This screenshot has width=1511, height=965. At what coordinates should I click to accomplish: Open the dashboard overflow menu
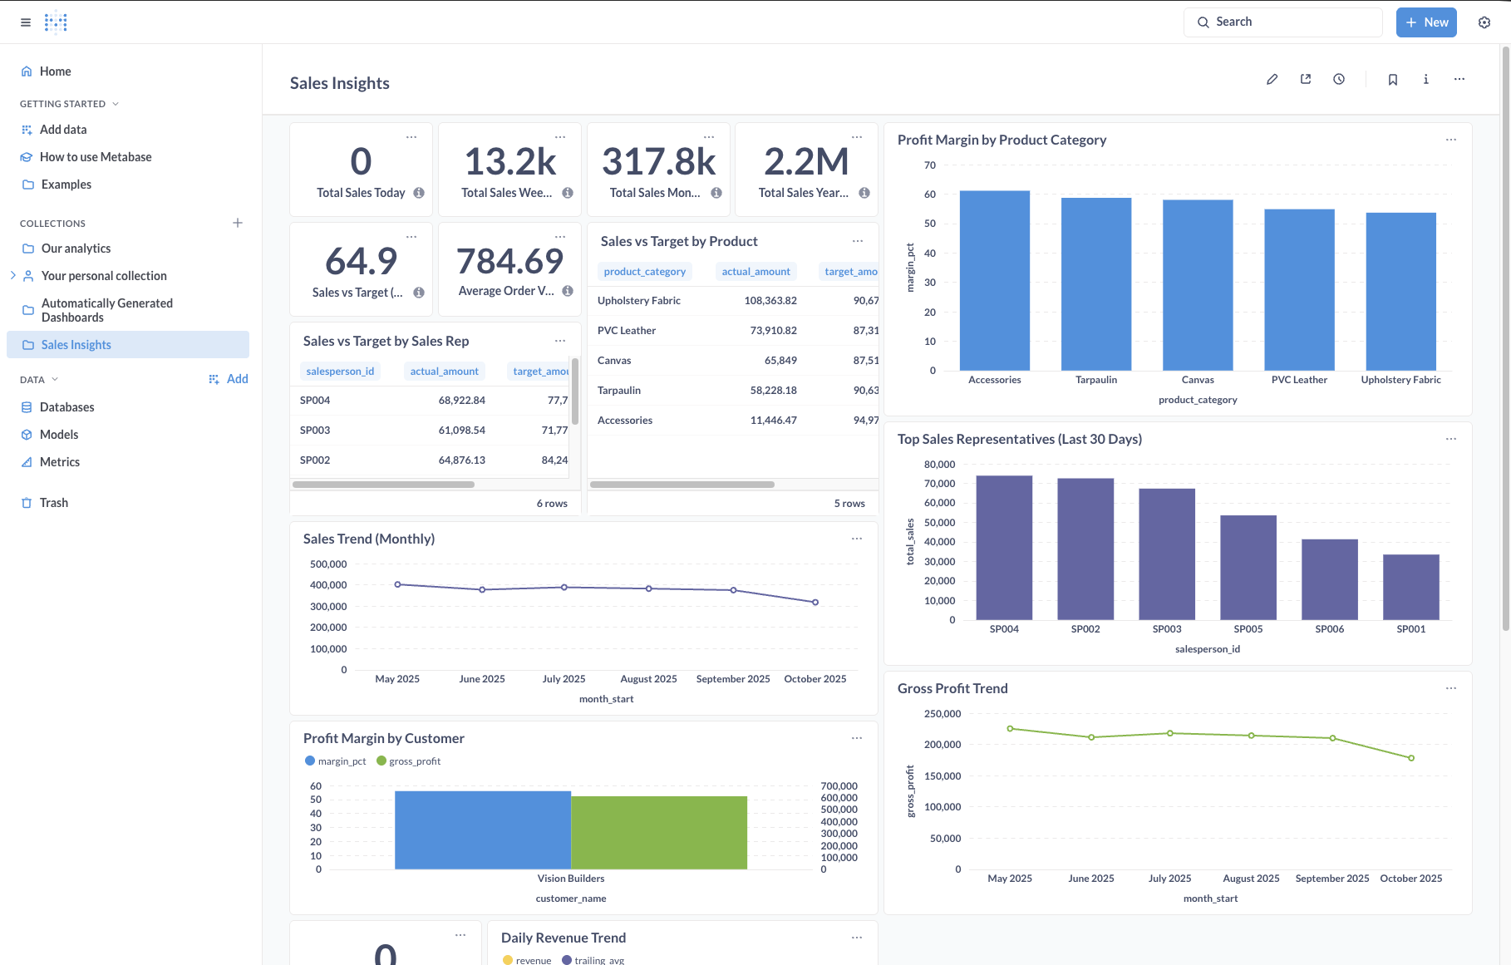tap(1459, 79)
